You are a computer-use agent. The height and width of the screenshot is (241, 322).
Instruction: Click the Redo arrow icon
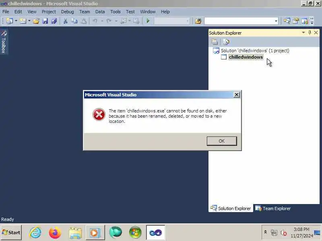click(109, 21)
